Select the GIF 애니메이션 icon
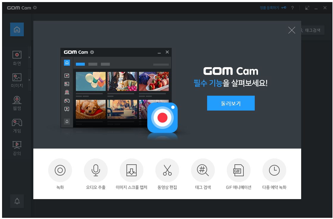333x219 pixels. [x=238, y=170]
